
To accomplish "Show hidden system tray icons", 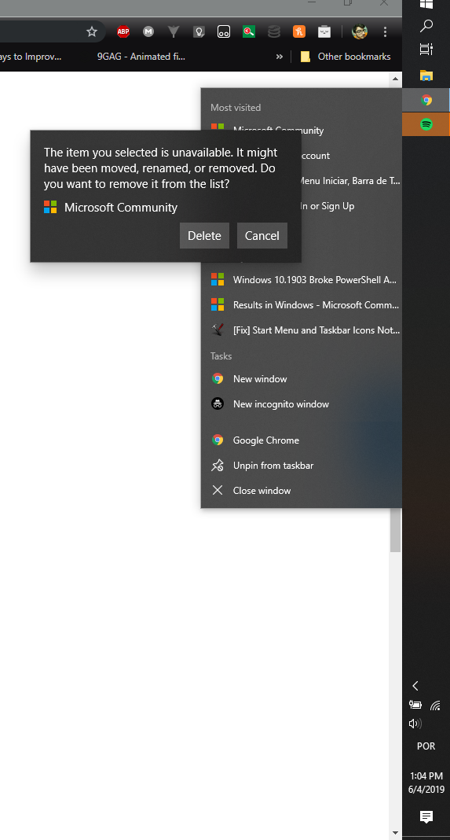I will coord(415,685).
